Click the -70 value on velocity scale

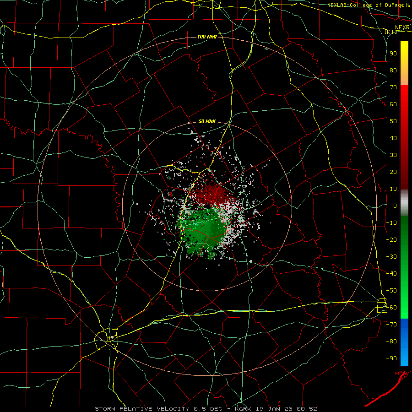point(391,325)
